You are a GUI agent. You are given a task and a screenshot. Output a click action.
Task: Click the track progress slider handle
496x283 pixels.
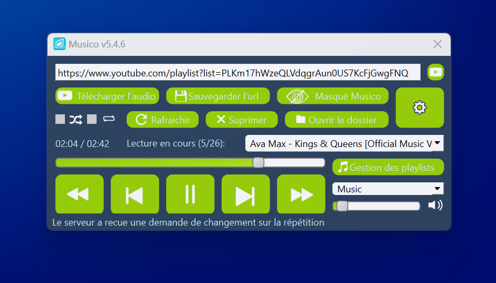pos(259,163)
